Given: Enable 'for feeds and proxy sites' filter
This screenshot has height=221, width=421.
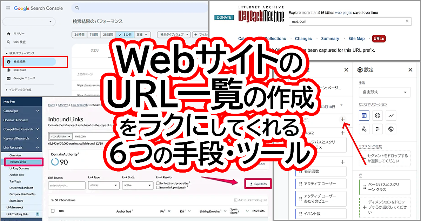Looking at the screenshot, I should 158,183.
